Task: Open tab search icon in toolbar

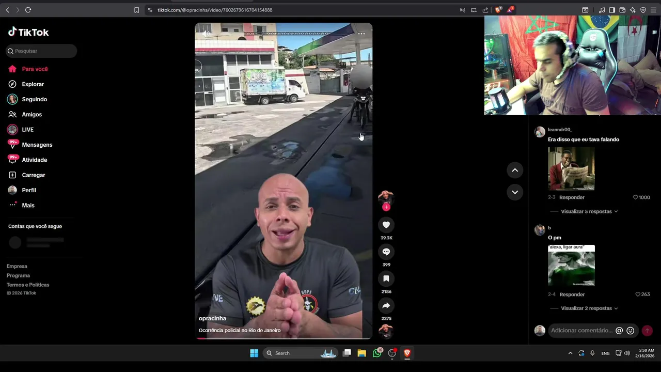Action: coord(585,10)
